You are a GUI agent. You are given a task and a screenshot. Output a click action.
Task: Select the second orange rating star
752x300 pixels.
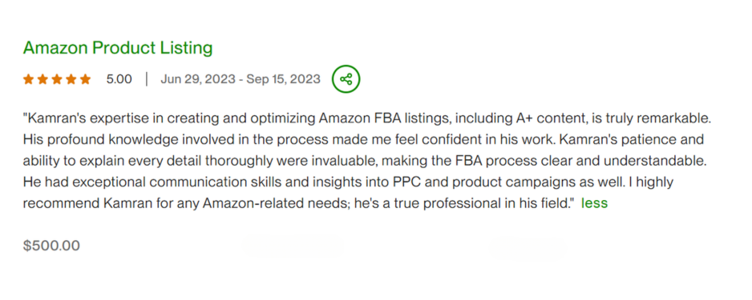(42, 79)
